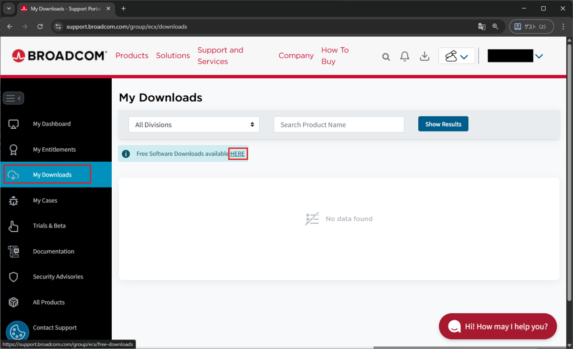Viewport: 573px width, 349px height.
Task: Expand the user account chevron menu
Action: pyautogui.click(x=539, y=56)
